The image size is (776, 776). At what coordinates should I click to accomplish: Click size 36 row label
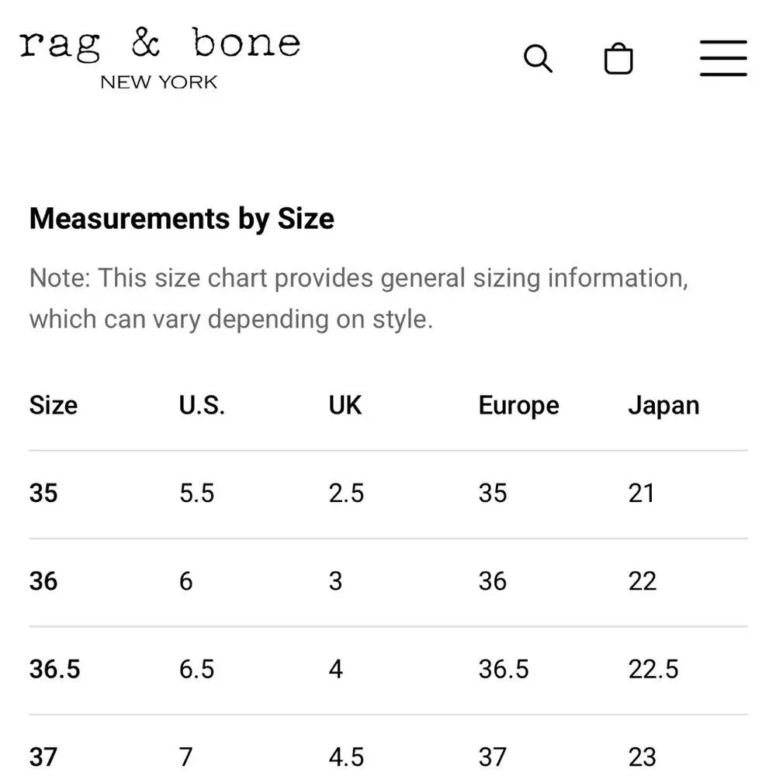pos(43,581)
